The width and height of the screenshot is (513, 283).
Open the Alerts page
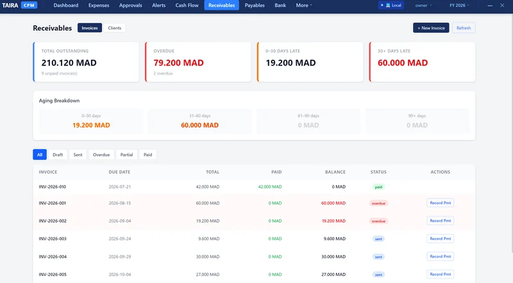(158, 5)
